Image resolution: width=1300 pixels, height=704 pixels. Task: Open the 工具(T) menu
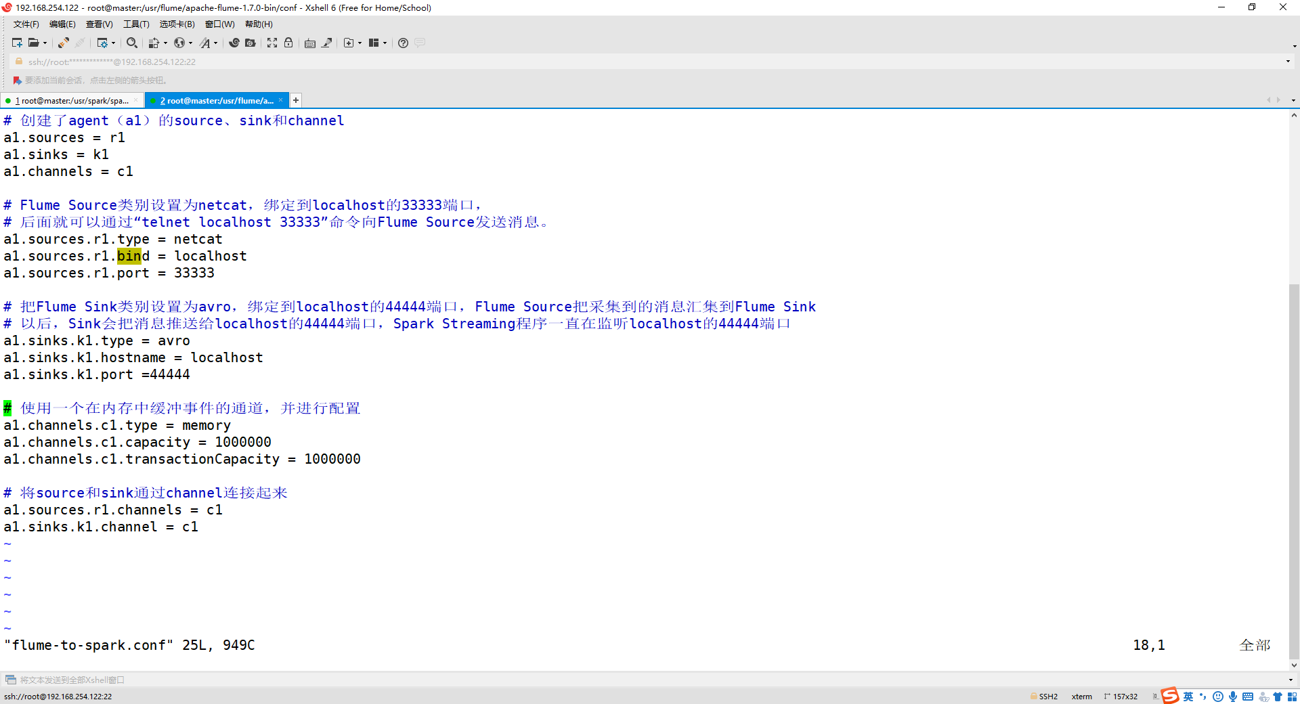tap(136, 24)
